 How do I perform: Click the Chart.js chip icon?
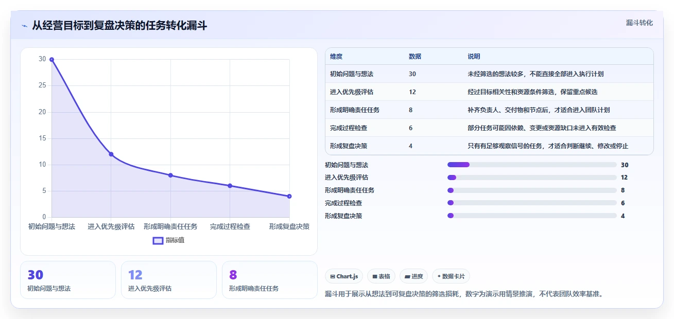point(333,277)
